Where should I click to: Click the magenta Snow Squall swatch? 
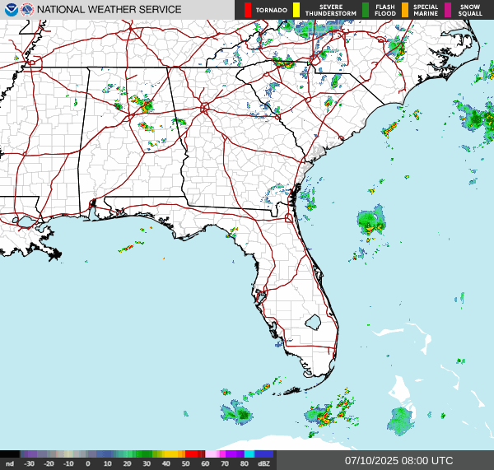(448, 10)
